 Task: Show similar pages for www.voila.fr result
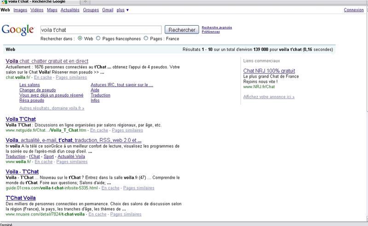(72, 162)
